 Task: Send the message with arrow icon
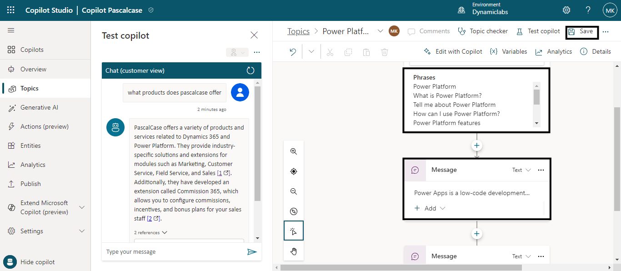[252, 252]
